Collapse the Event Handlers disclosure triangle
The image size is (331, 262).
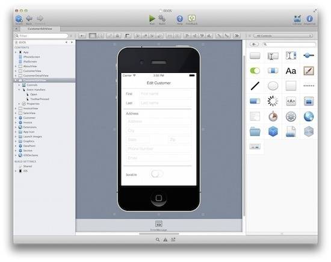pos(19,90)
